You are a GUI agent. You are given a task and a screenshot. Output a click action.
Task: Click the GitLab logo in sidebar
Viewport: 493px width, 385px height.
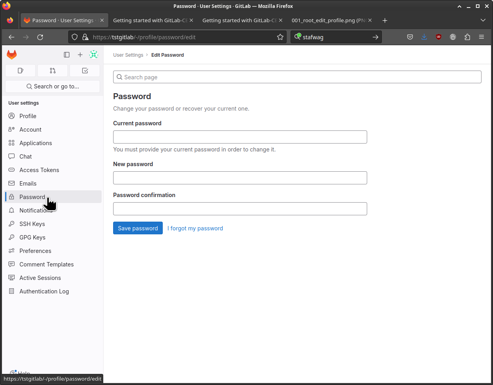coord(12,55)
